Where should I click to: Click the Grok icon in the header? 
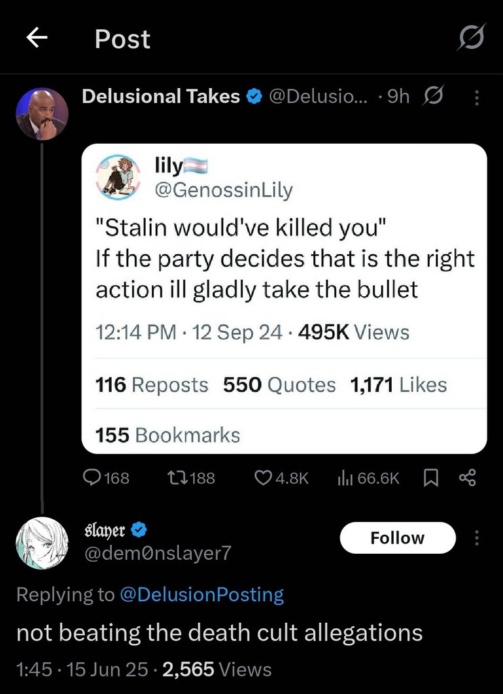[x=471, y=39]
